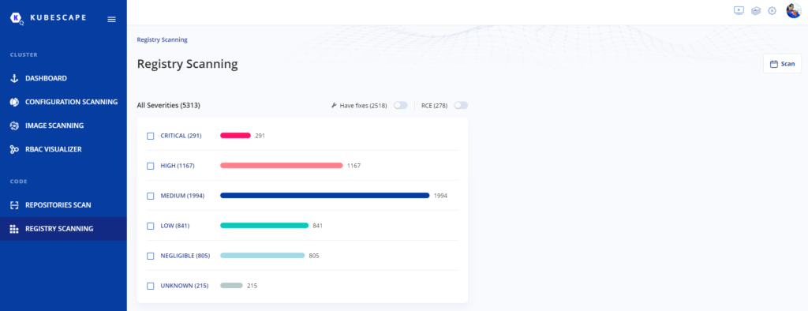Screen dimensions: 808x311
Task: Enable the Have fixes toggle
Action: pyautogui.click(x=400, y=105)
